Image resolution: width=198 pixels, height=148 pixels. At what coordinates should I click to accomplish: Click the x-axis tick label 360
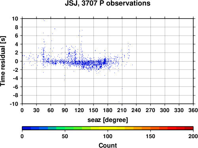point(193,110)
